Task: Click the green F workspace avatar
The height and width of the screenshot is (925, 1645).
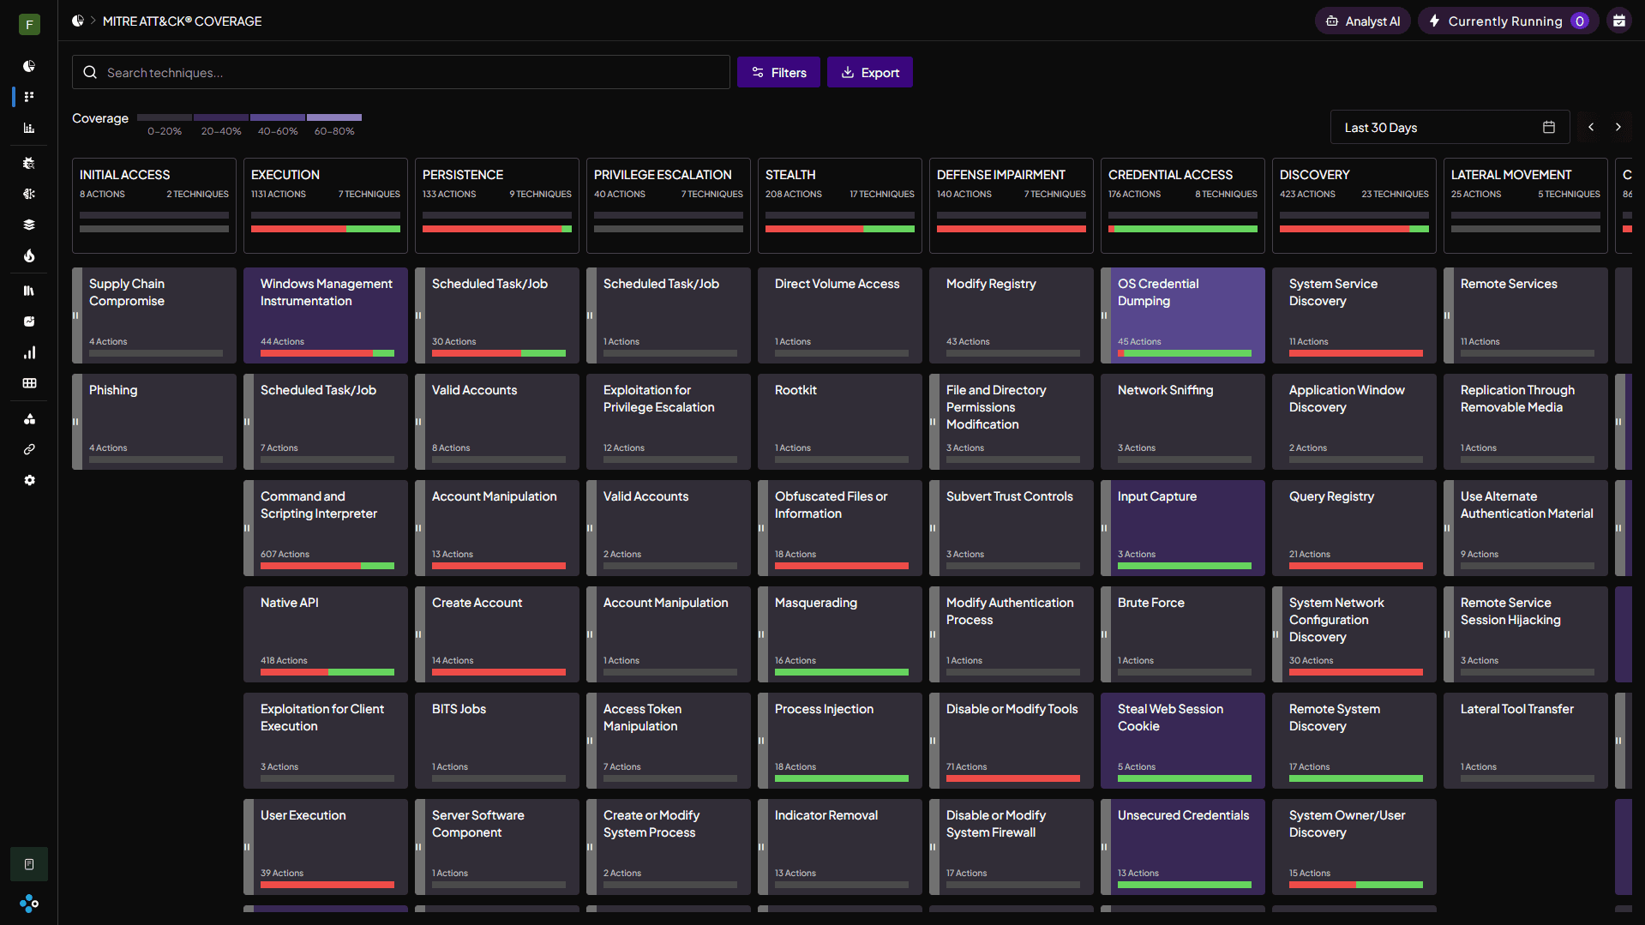Action: 29,24
